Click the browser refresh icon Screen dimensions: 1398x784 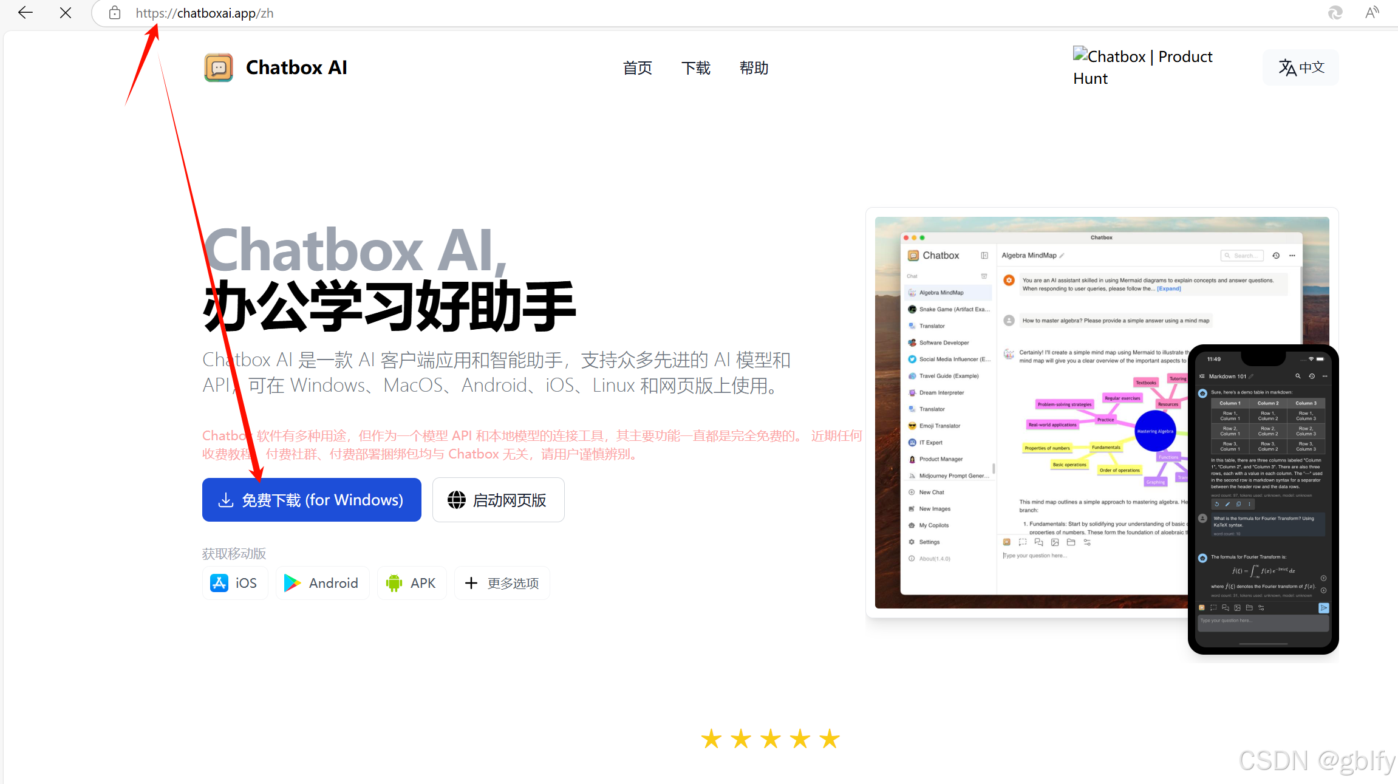click(x=1335, y=13)
